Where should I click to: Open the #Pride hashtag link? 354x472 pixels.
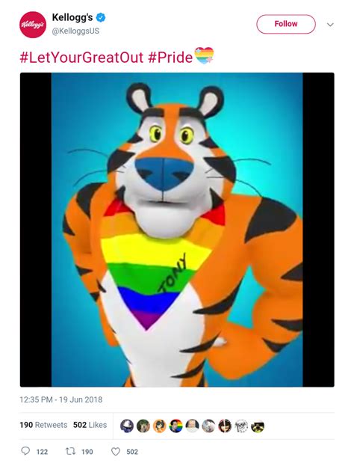pos(170,57)
